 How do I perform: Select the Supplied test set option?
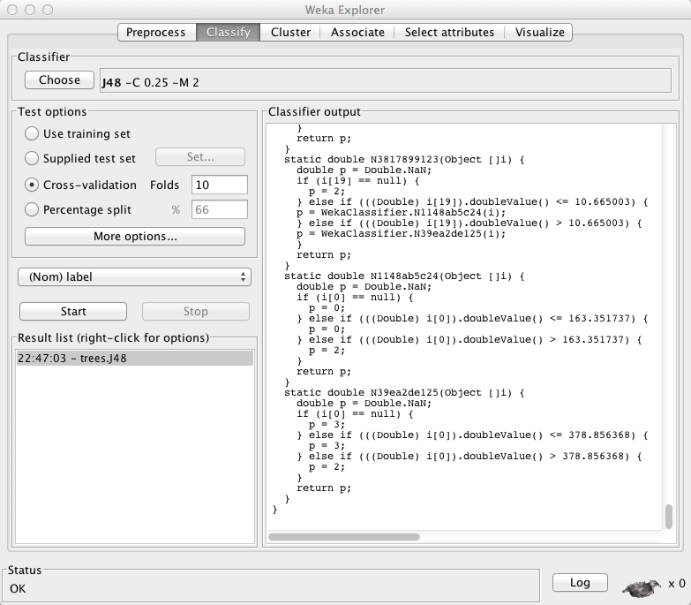(x=32, y=159)
